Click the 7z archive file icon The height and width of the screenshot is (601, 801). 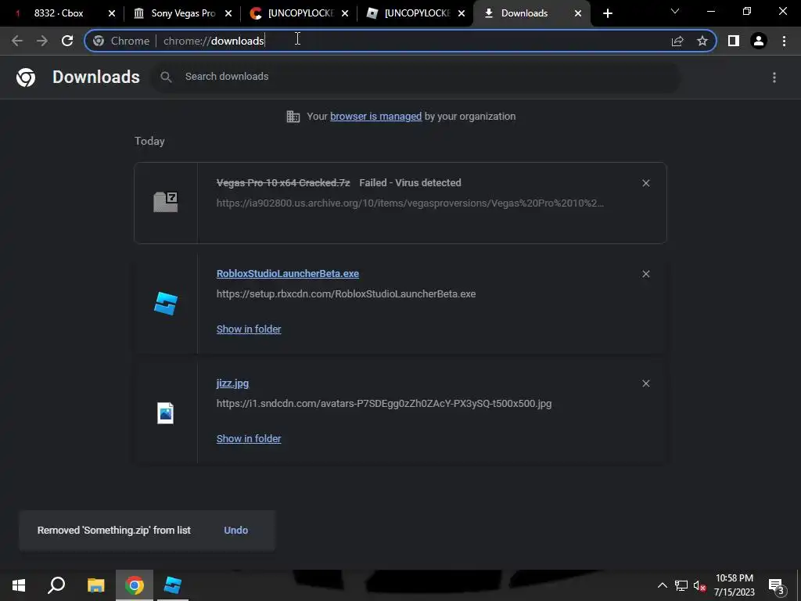tap(166, 202)
